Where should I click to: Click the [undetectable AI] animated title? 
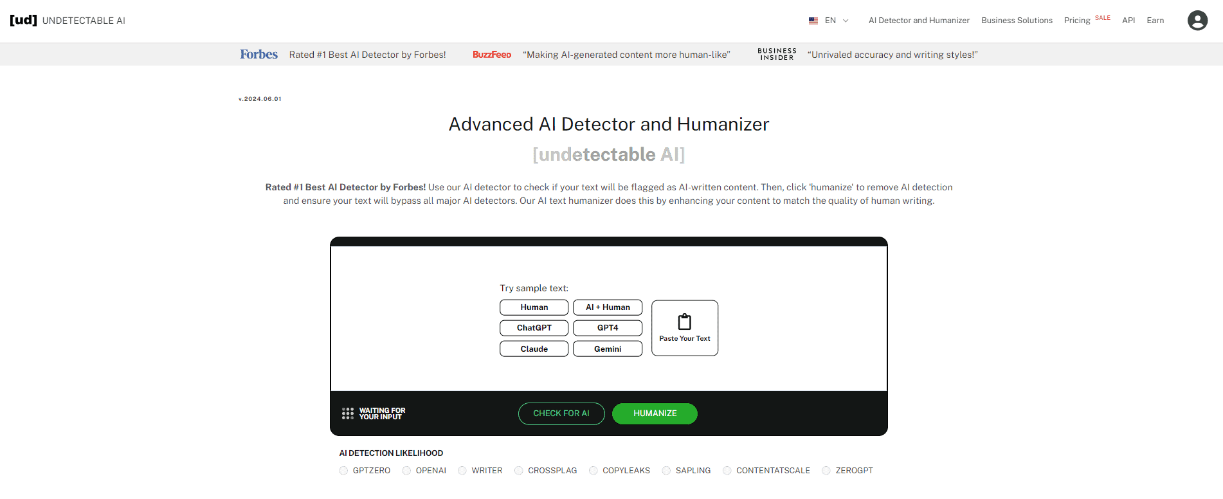pos(609,154)
